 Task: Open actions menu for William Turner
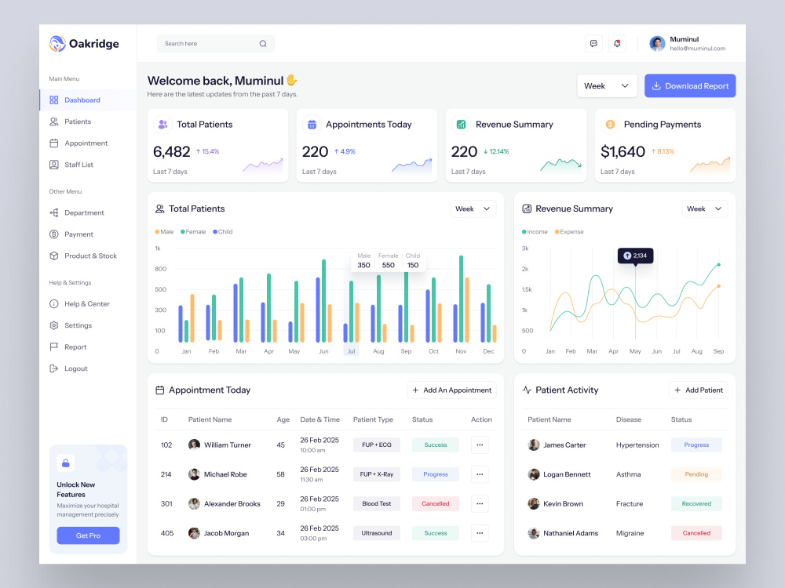[x=480, y=445]
